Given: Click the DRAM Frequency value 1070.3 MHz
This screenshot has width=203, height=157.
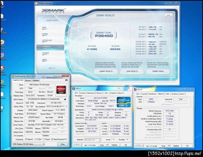Looking at the screenshot, I should click(170, 111).
